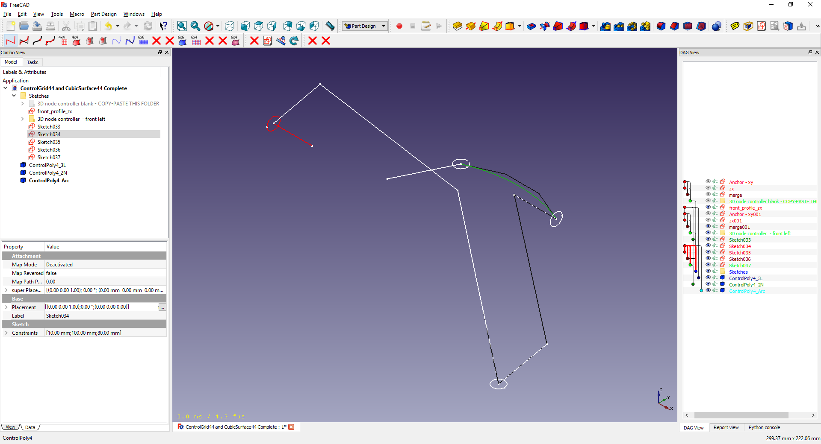The width and height of the screenshot is (821, 444).
Task: Expand the 3D node controller - front left folder
Action: [x=23, y=119]
